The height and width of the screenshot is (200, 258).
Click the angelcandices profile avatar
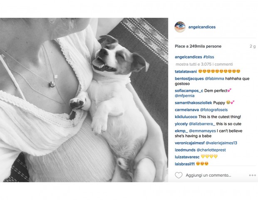point(180,27)
